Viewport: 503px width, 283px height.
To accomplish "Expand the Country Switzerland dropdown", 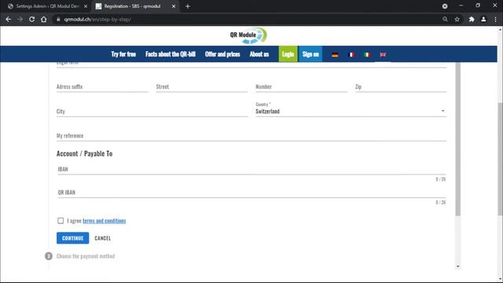I will click(351, 112).
